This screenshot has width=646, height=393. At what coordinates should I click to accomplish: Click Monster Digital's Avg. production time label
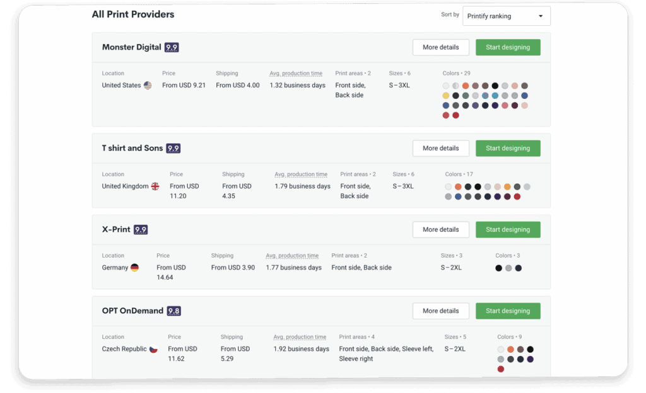click(x=296, y=74)
